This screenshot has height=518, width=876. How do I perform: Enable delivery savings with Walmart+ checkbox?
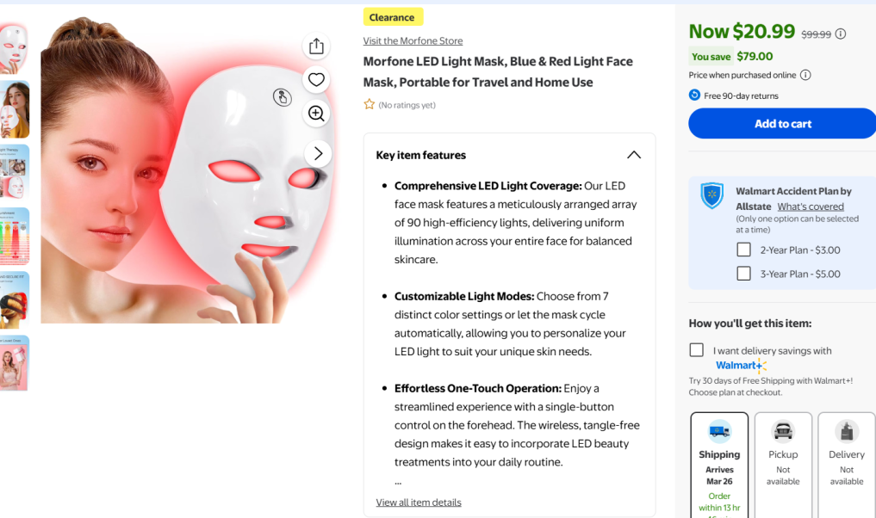pos(697,350)
